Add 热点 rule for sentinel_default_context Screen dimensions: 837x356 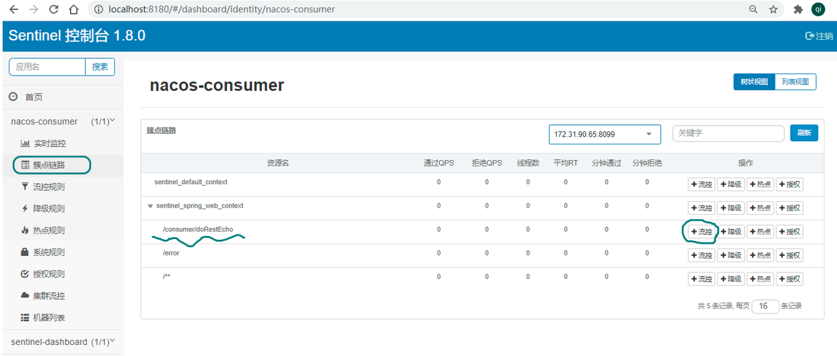coord(760,185)
